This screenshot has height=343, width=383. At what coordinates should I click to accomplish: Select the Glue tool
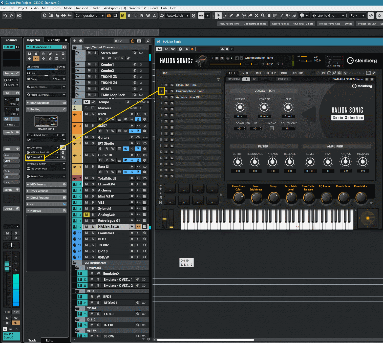click(250, 16)
